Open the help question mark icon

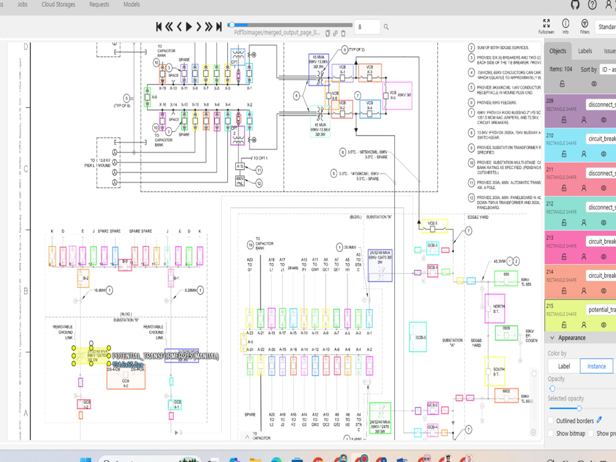[592, 5]
